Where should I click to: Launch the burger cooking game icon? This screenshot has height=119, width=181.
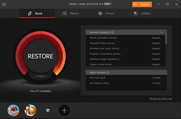tap(31, 110)
